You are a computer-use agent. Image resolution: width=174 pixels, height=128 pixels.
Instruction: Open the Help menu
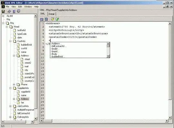36,6
